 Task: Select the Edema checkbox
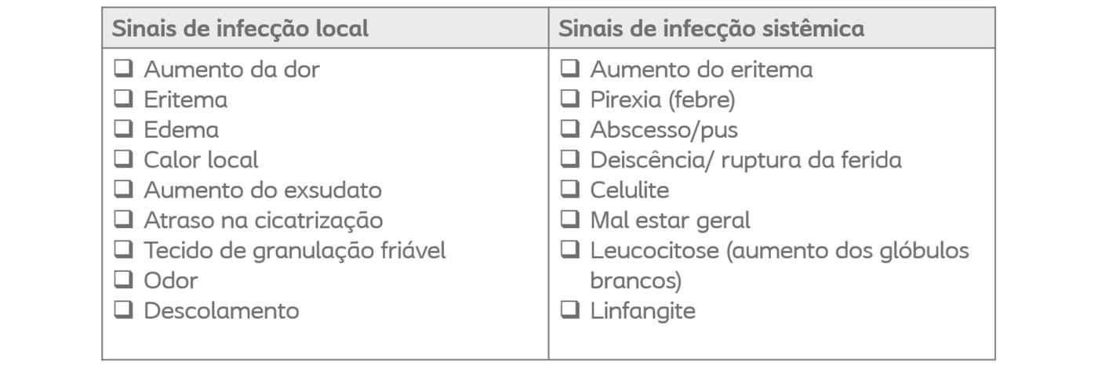[x=122, y=129]
